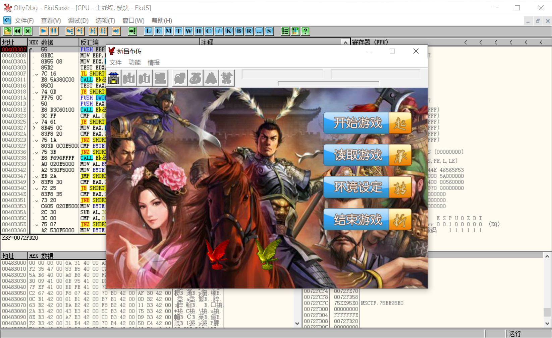
Task: Select disassembly row at address 0040D338
Action: pos(54,158)
